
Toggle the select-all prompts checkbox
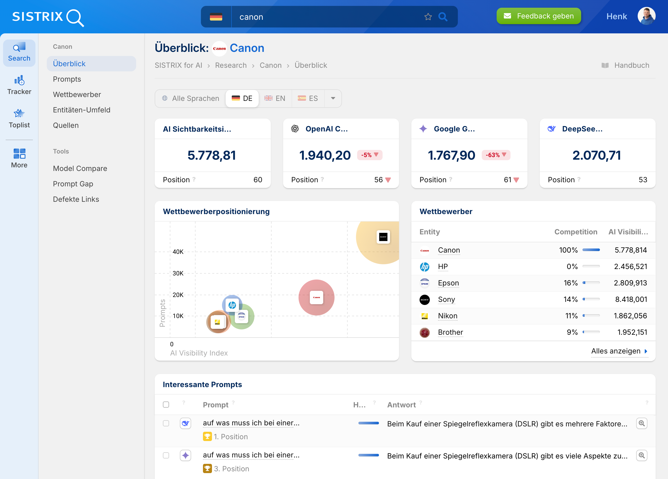(166, 405)
